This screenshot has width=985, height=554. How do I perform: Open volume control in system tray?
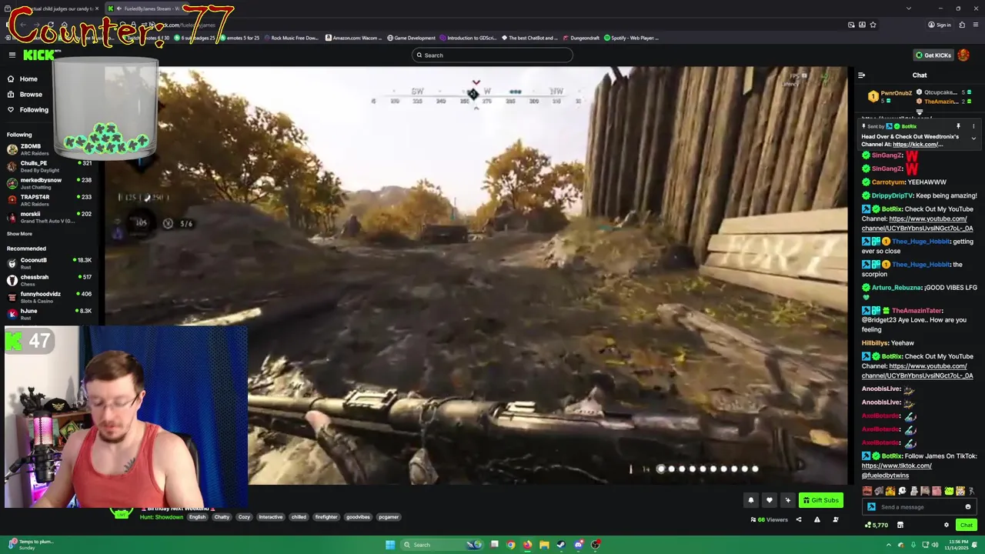[x=935, y=545]
